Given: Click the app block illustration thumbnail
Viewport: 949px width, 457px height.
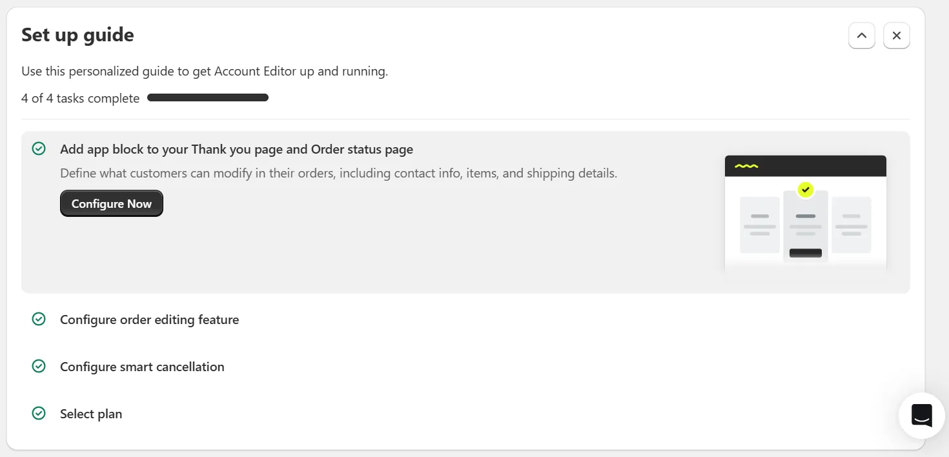Looking at the screenshot, I should pyautogui.click(x=806, y=213).
